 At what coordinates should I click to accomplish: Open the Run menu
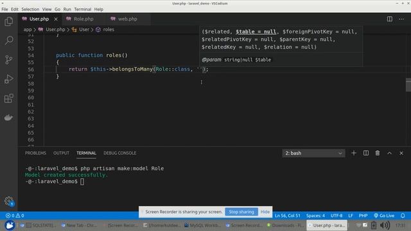[x=67, y=9]
